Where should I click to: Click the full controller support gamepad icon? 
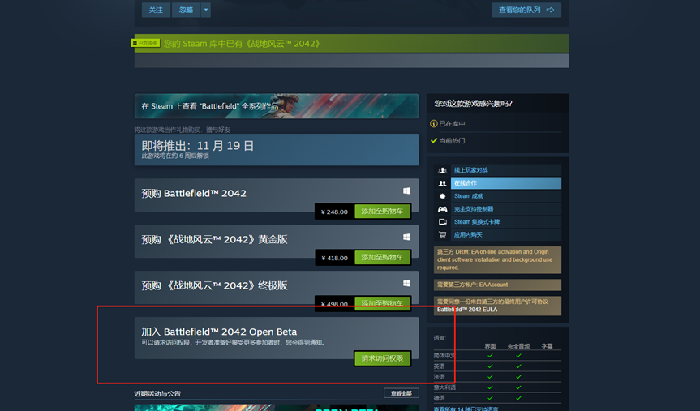[x=442, y=209]
